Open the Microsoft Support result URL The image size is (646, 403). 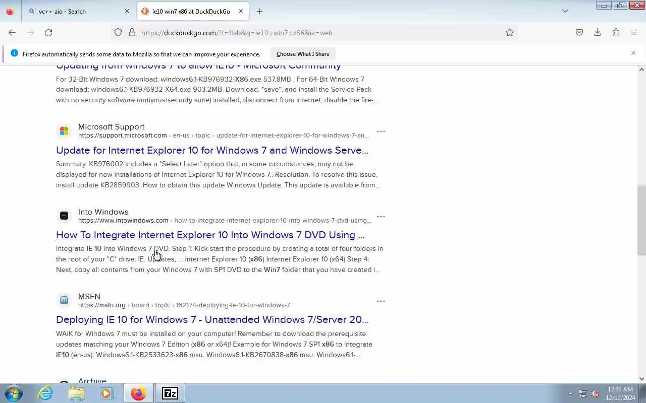pos(224,136)
